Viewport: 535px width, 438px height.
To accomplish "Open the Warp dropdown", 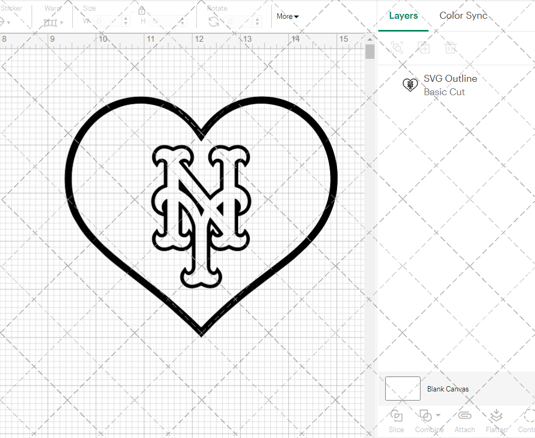I will (x=53, y=22).
